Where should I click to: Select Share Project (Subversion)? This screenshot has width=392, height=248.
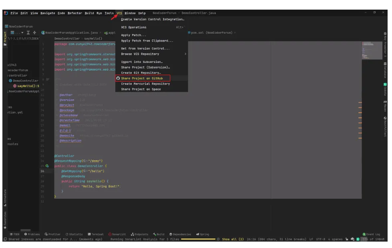[x=151, y=67]
